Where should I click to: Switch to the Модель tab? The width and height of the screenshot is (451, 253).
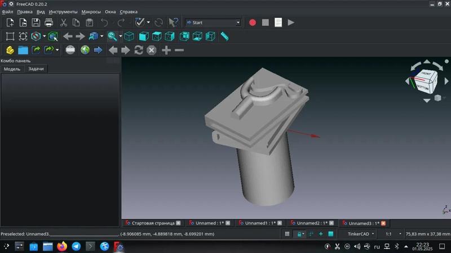tap(12, 69)
